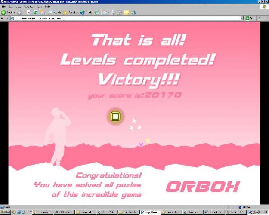This screenshot has height=215, width=269.
Task: Click the grey Forward arrow button
Action: [x=19, y=12]
